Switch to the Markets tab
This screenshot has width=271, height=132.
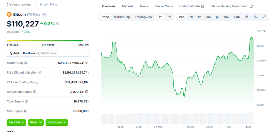pyautogui.click(x=128, y=6)
